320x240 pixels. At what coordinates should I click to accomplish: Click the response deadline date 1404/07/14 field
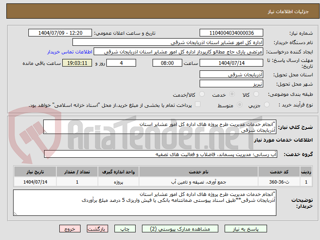click(x=231, y=63)
